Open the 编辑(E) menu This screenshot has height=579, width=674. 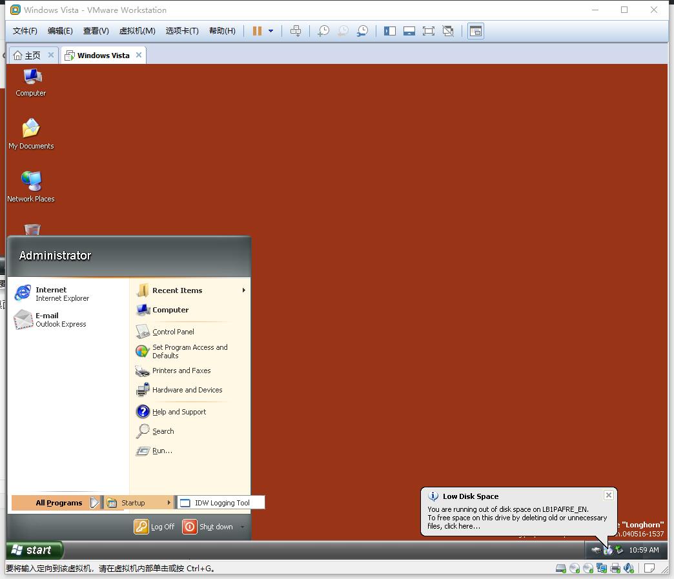[60, 31]
